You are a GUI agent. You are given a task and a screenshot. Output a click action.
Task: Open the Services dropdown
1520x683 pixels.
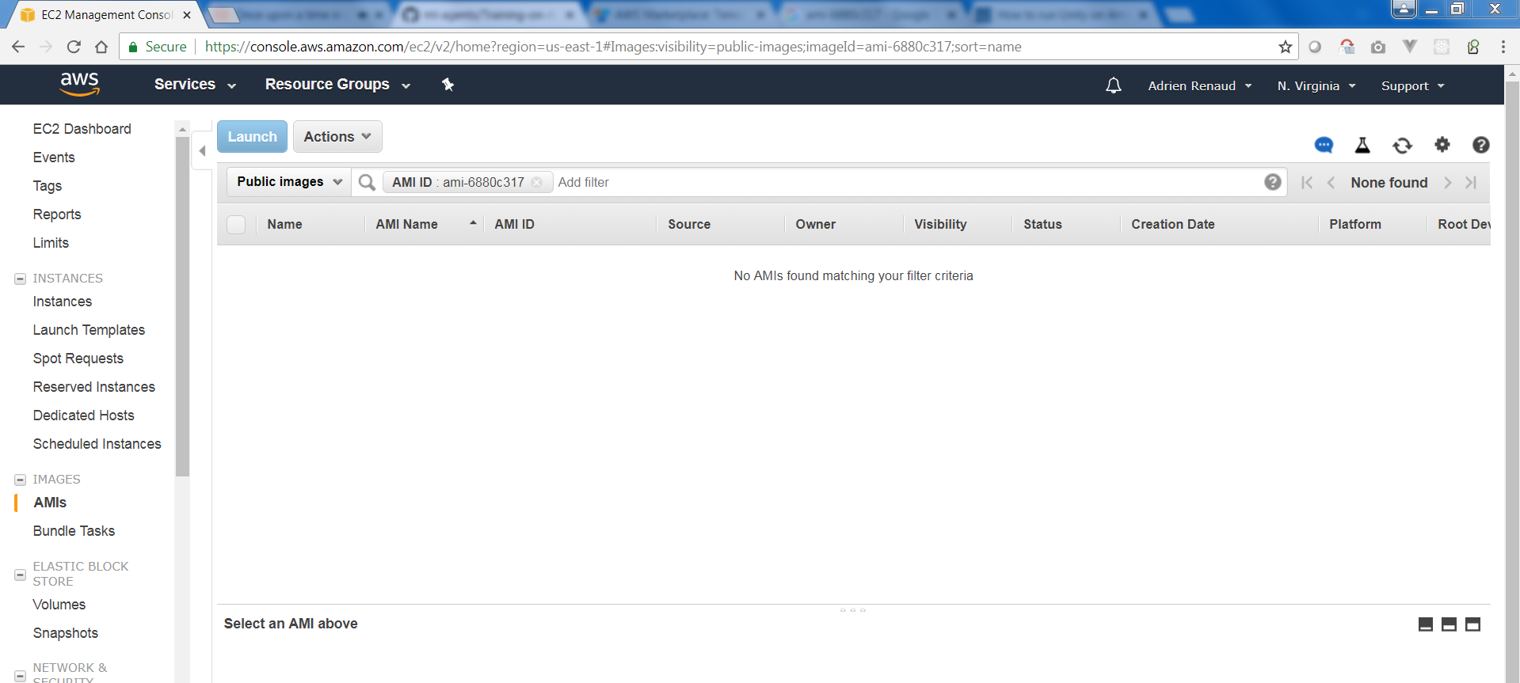coord(196,85)
